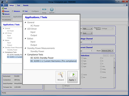Select AC Power in background left tree
Screen dimensions: 129x96
pos(11,31)
